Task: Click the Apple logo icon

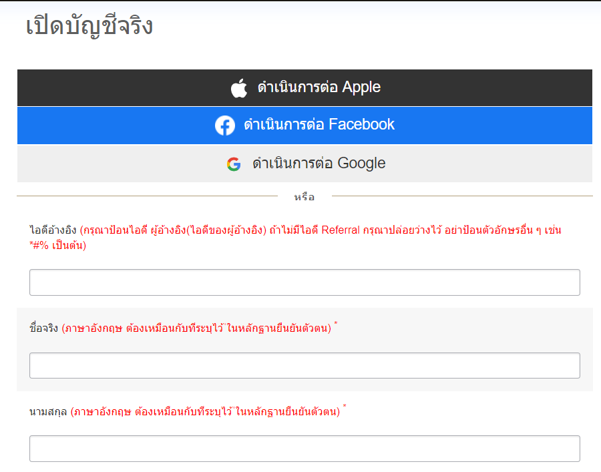Action: point(239,87)
